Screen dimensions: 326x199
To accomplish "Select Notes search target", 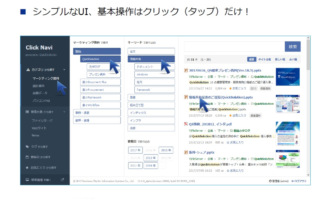I will (x=35, y=135).
